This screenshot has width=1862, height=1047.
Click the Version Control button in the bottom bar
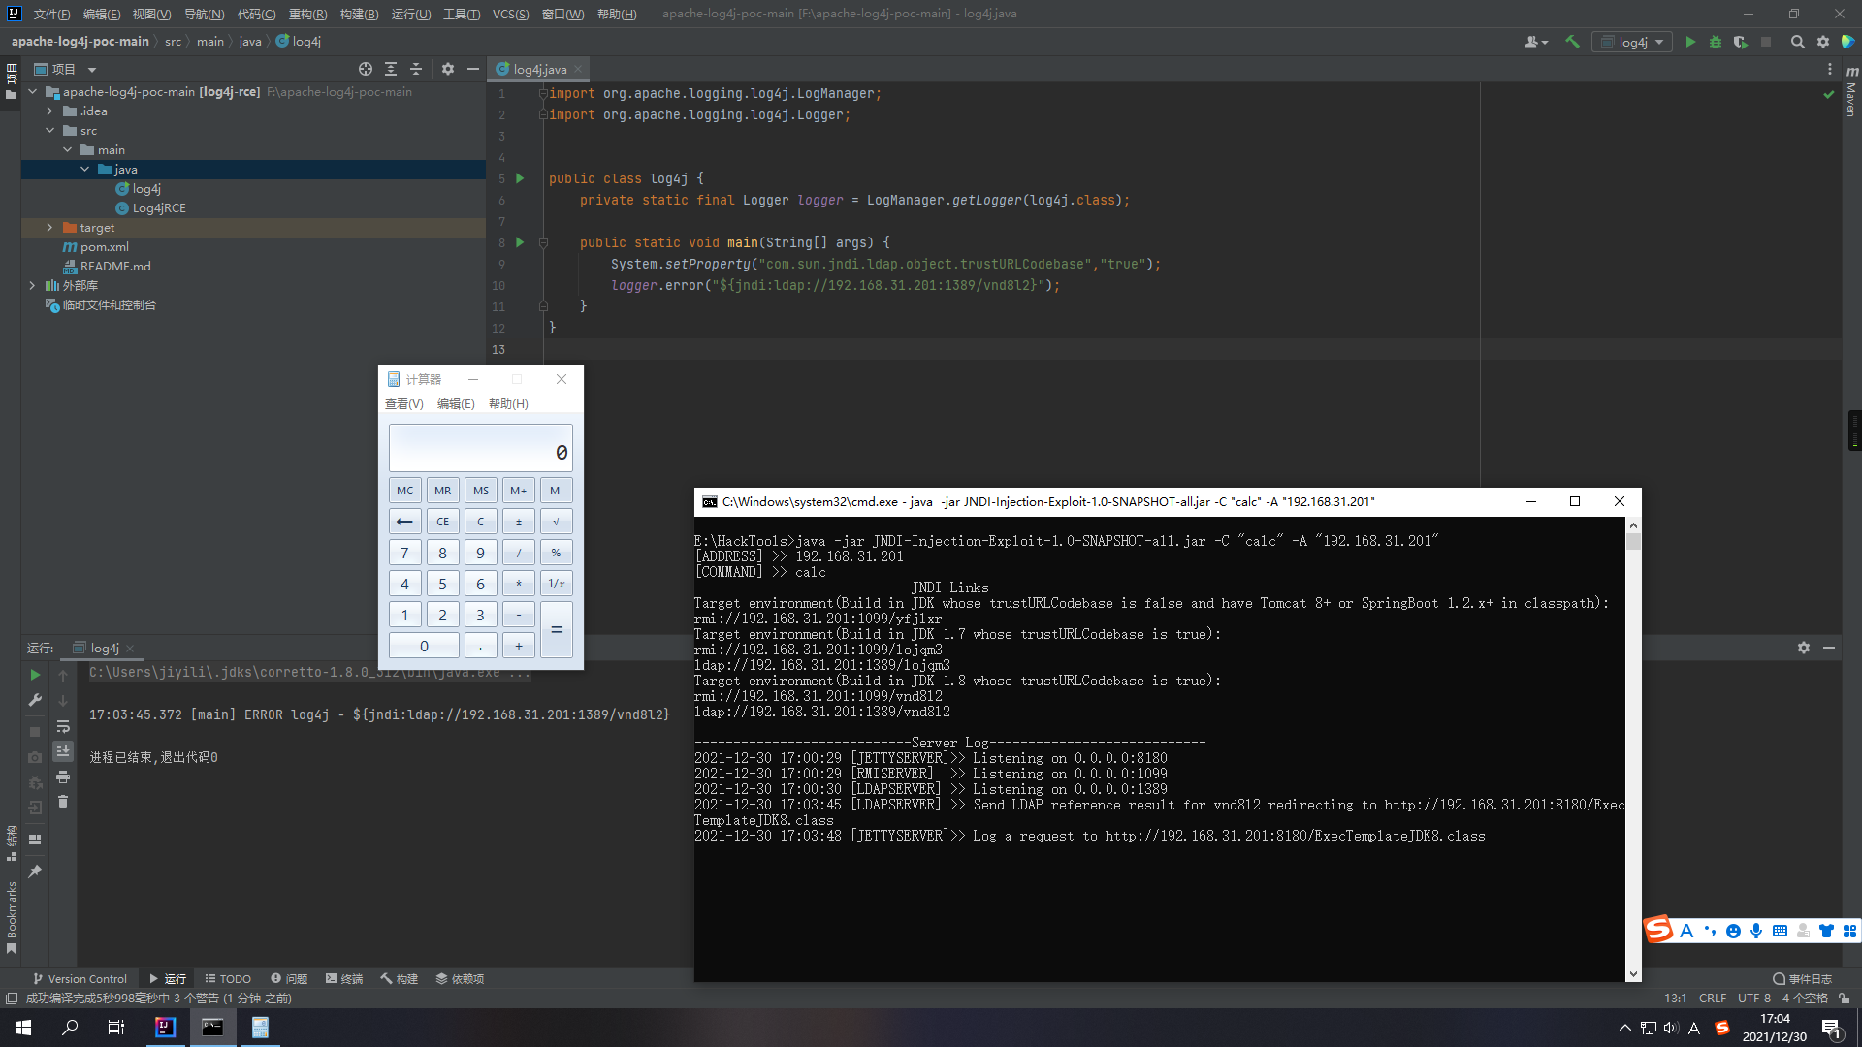(x=80, y=978)
